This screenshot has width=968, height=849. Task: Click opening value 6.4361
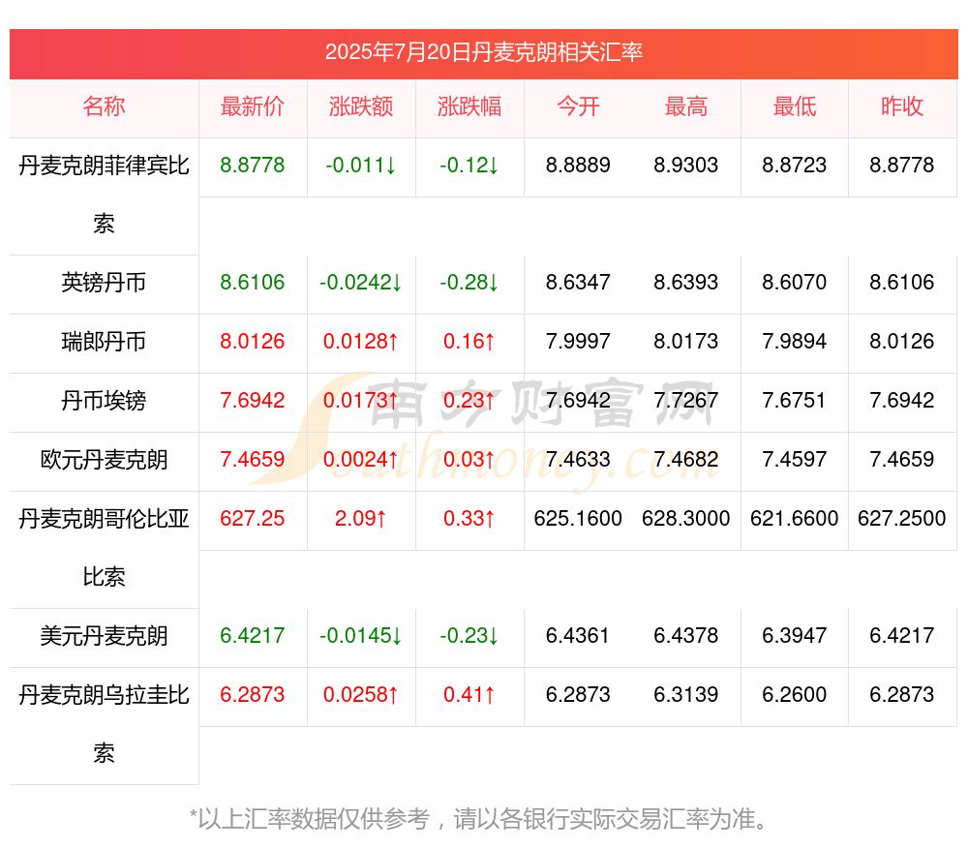[x=578, y=636]
